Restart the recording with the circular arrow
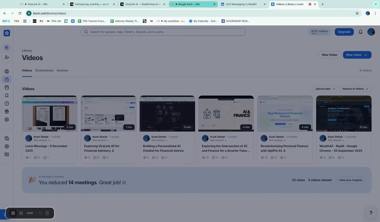 [x=40, y=213]
